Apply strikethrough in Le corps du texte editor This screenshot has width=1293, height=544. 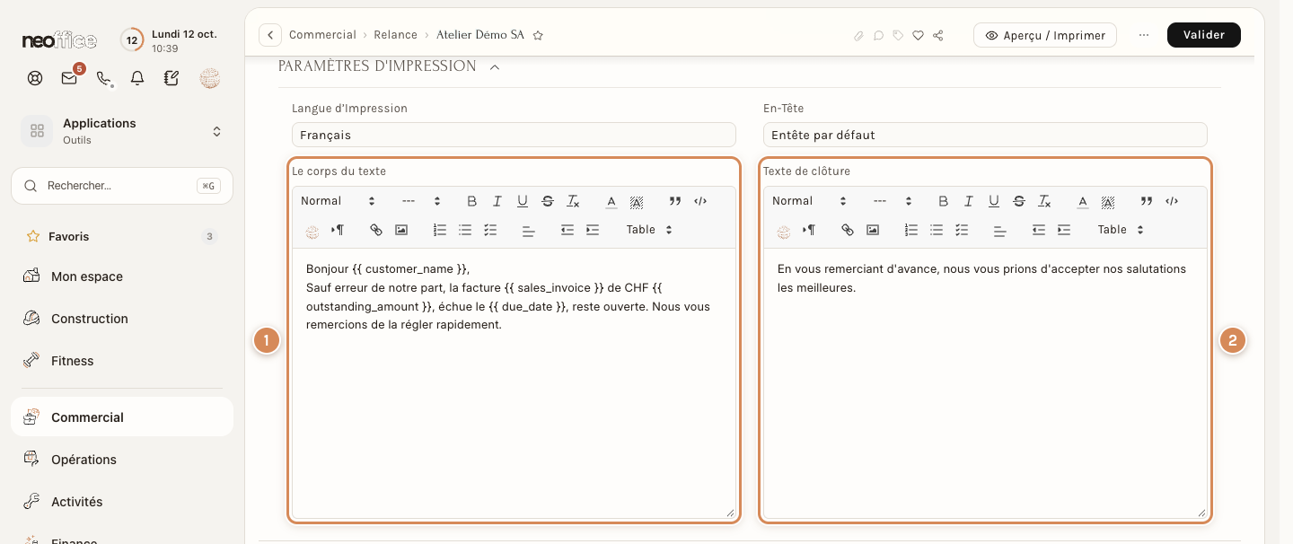coord(548,201)
